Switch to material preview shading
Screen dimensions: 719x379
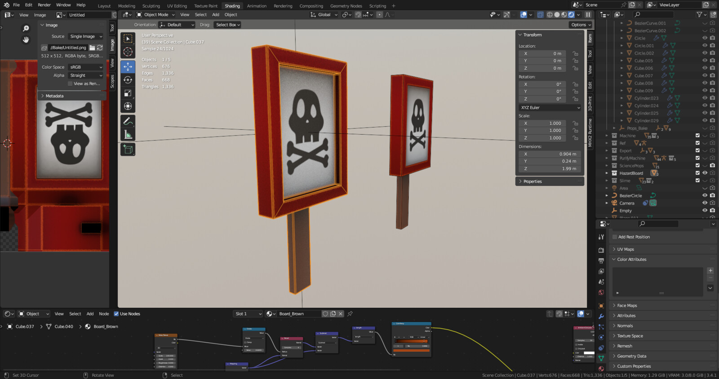564,15
